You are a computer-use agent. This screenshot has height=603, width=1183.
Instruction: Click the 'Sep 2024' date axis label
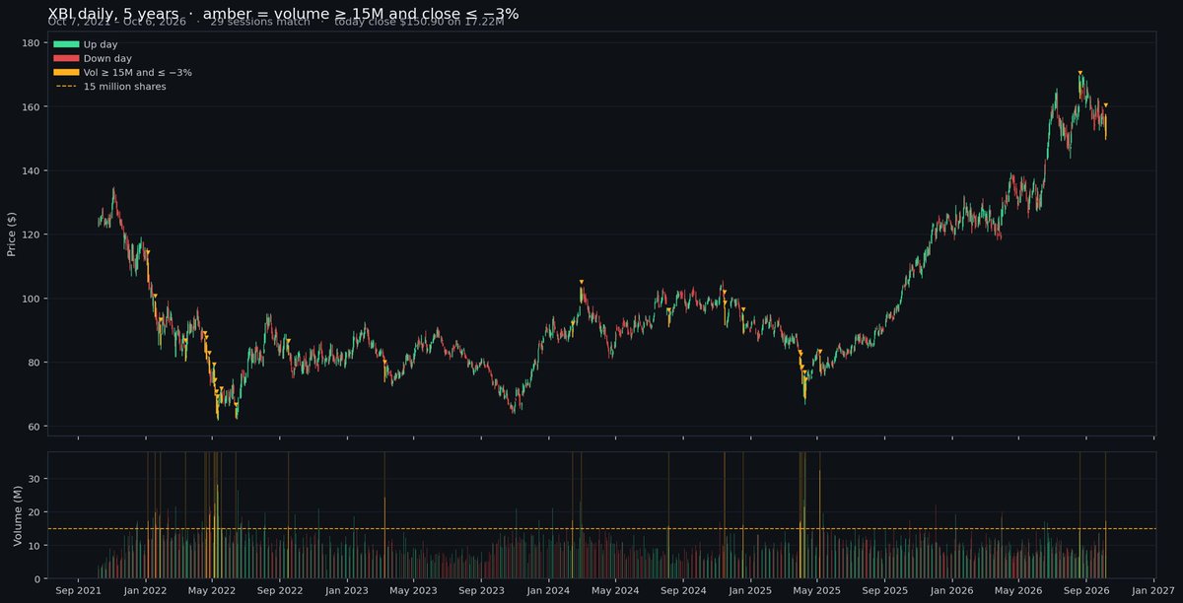coord(682,592)
